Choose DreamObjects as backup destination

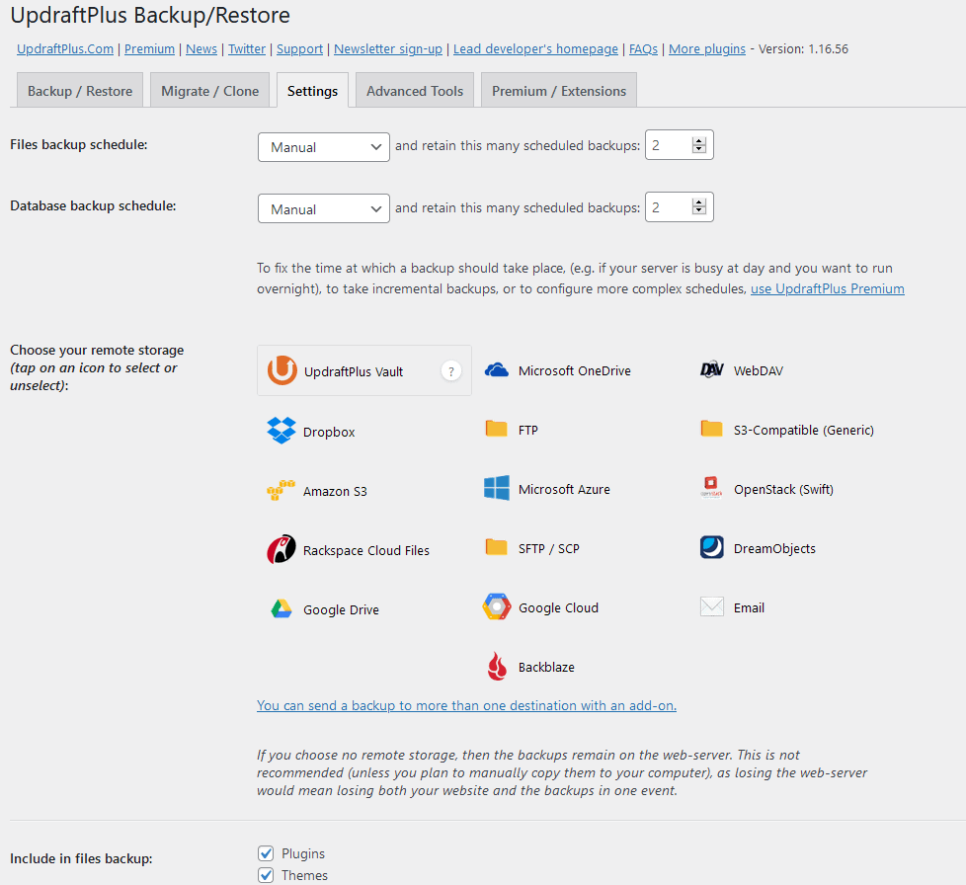[x=710, y=547]
